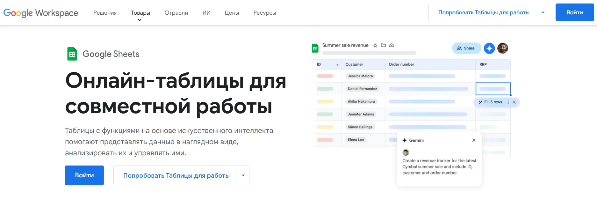This screenshot has height=214, width=597.
Task: Select the highlighted RRP cell in Daniel Fernandez row
Action: click(493, 89)
